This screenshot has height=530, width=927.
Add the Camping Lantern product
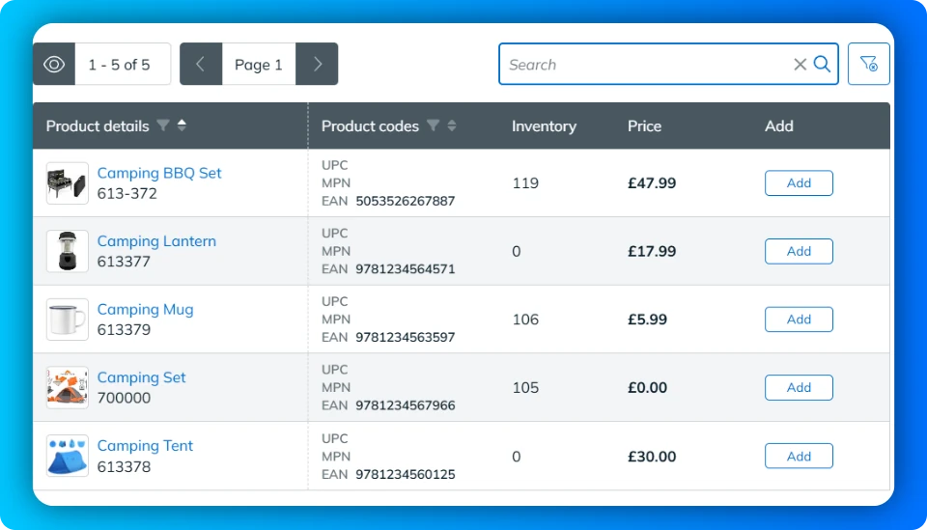pyautogui.click(x=799, y=251)
